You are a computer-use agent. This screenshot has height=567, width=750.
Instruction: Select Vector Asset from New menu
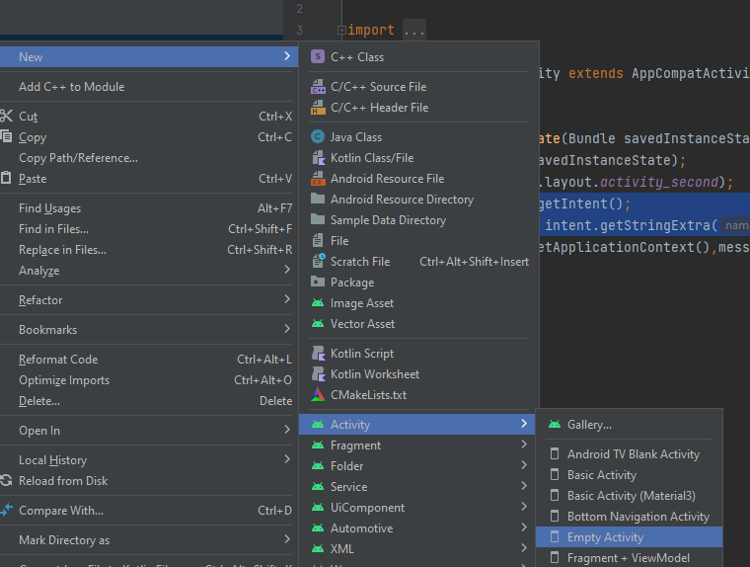point(362,324)
